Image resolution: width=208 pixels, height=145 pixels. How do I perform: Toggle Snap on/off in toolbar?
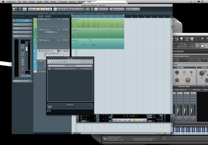tap(96, 9)
